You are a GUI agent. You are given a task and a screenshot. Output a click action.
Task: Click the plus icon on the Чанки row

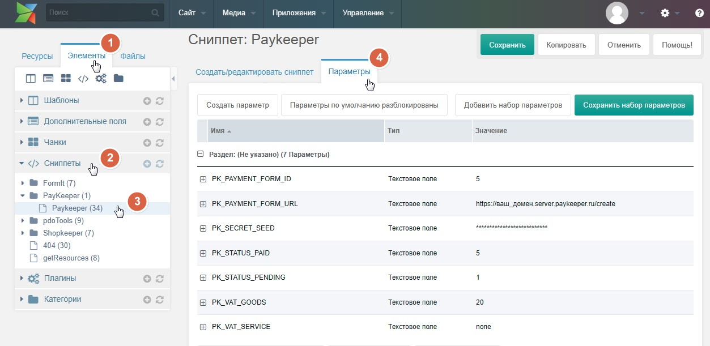147,143
